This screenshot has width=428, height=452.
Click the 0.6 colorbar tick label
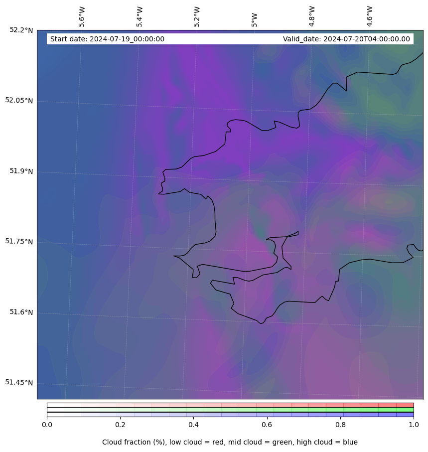tap(267, 425)
